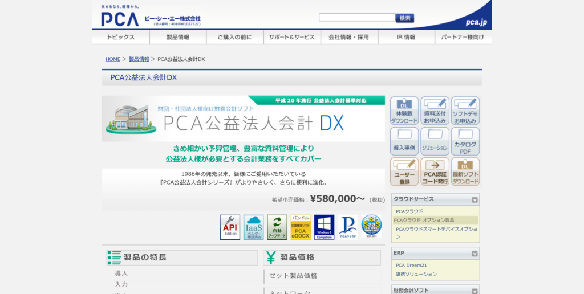Click the pca.jp corner logo
This screenshot has width=584, height=294.
pos(476,22)
